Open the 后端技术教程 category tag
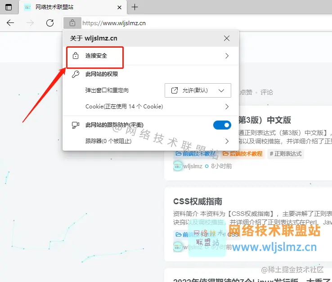332x282 pixels. (242, 154)
